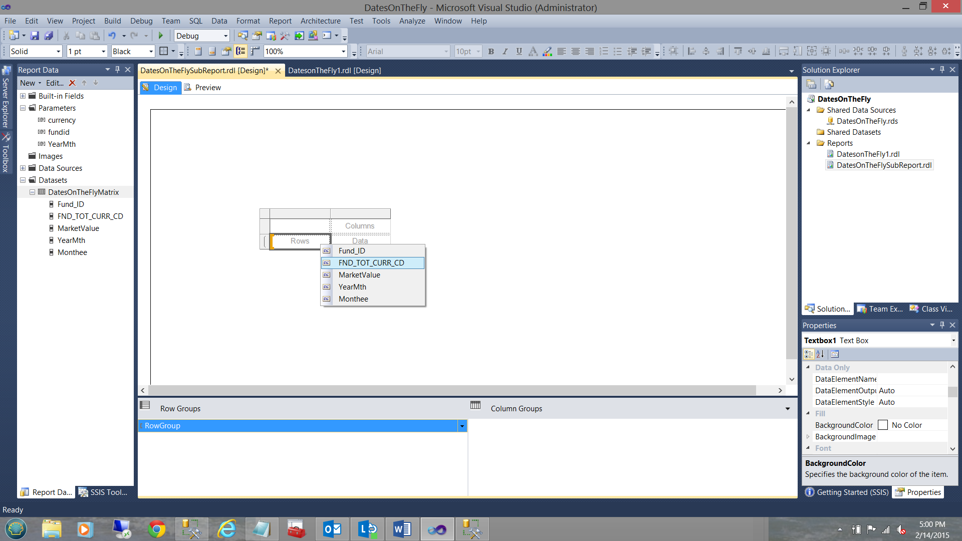Image resolution: width=962 pixels, height=541 pixels.
Task: Open the RowGroup dropdown arrow
Action: [x=461, y=426]
